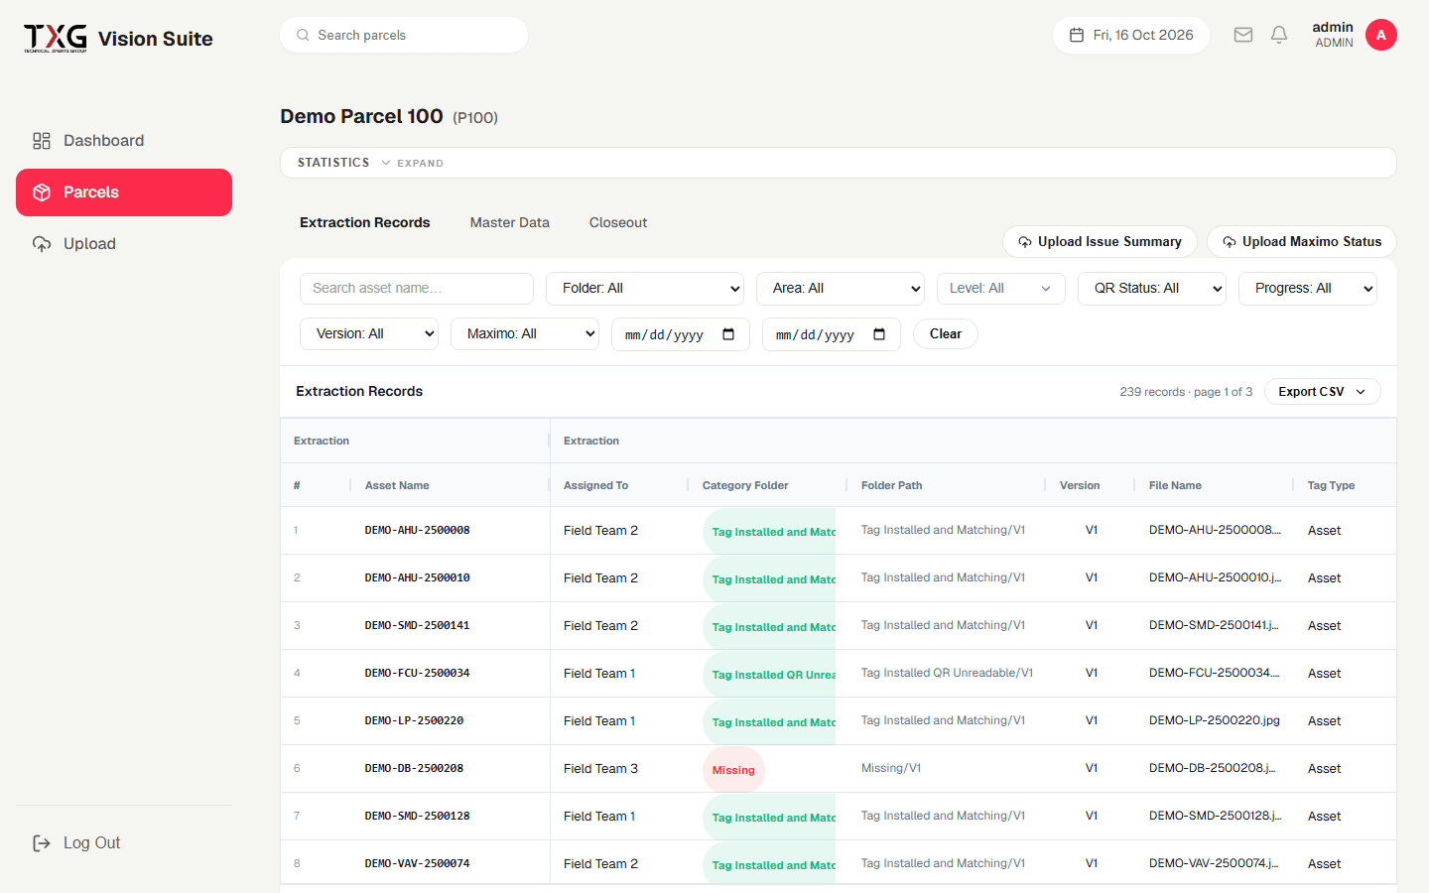
Task: Open the mail envelope icon
Action: (x=1243, y=35)
